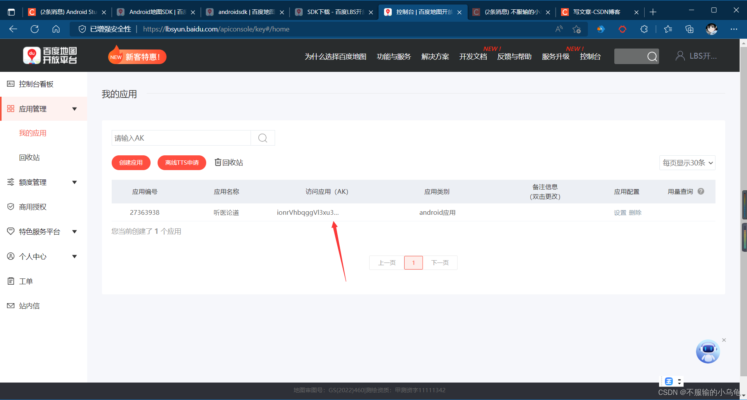747x400 pixels.
Task: Open 反馈与帮助 nav menu
Action: [514, 57]
